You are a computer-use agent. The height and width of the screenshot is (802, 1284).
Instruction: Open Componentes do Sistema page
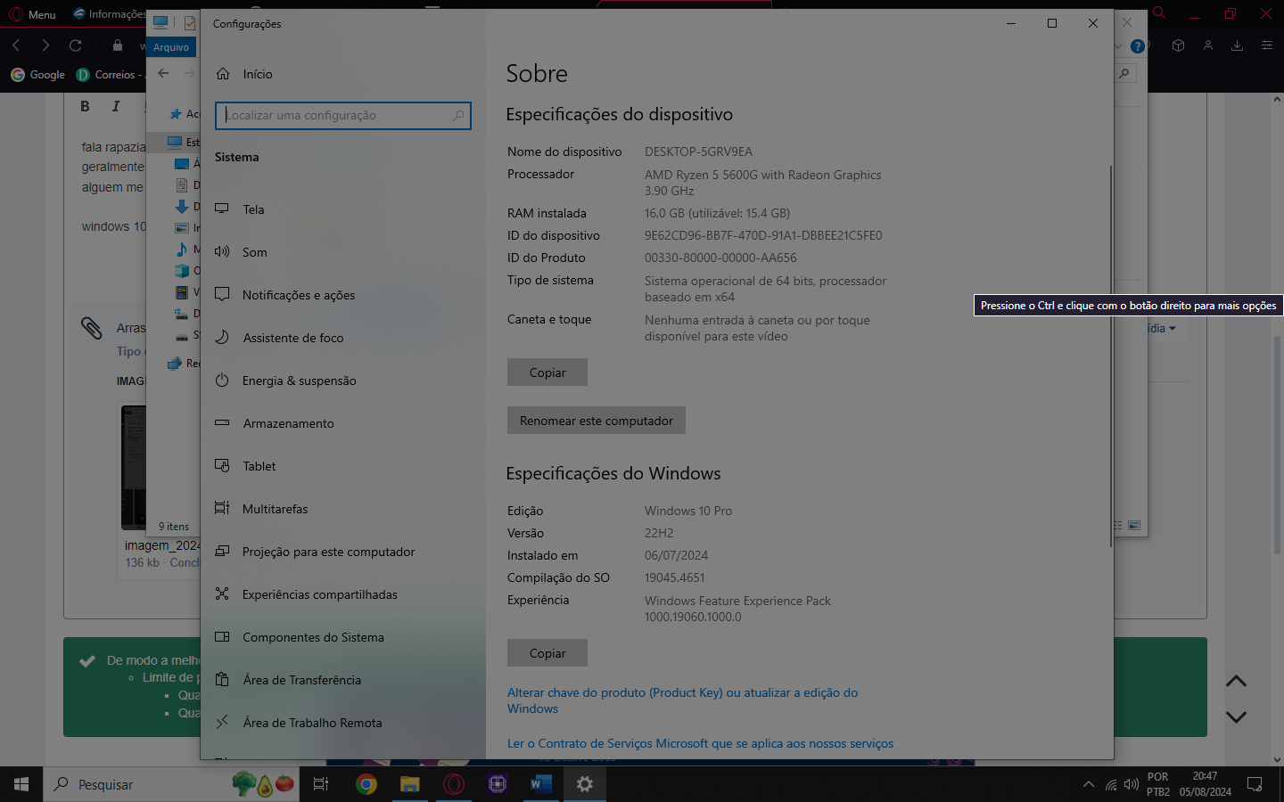[x=343, y=637]
